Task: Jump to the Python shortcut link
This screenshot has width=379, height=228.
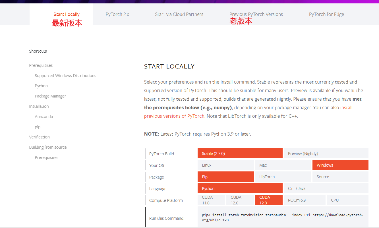Action: (41, 86)
